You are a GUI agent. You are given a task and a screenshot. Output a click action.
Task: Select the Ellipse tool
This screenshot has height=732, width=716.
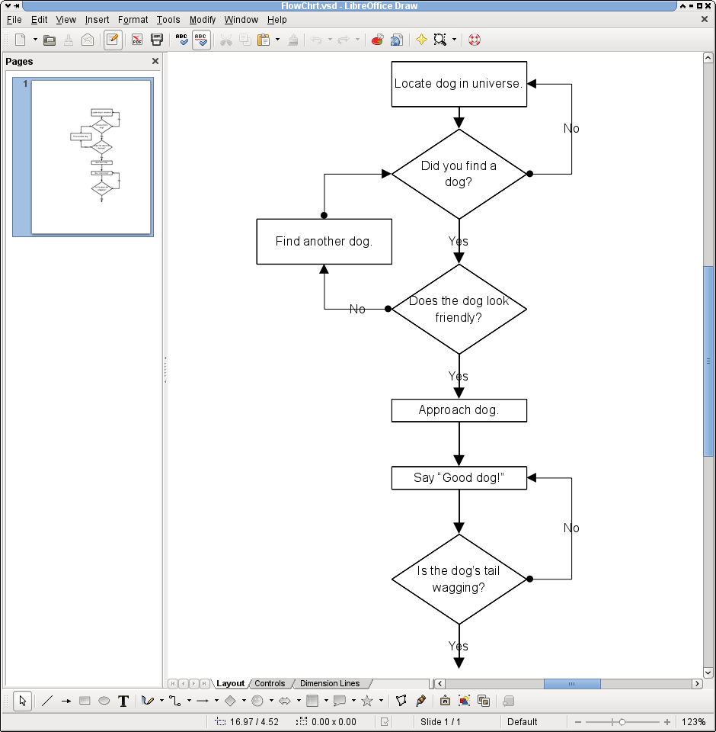coord(104,701)
